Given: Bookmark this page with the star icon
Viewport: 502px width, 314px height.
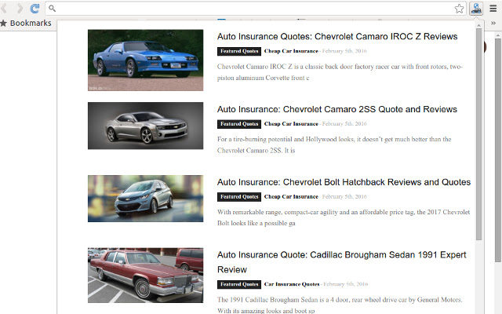Looking at the screenshot, I should [x=459, y=9].
